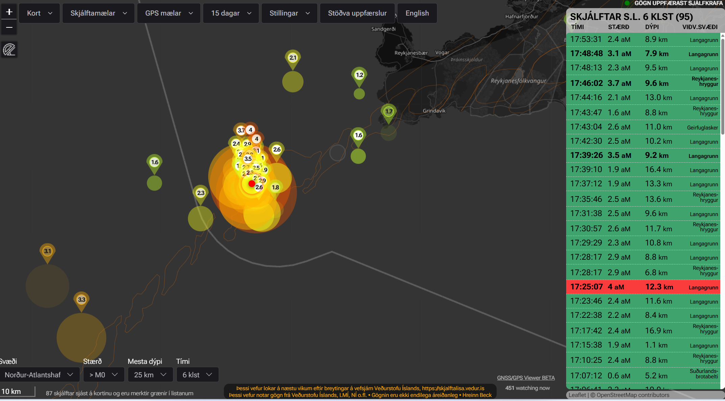Select the 3.3 magnitude earthquake pin
The width and height of the screenshot is (725, 401).
81,300
